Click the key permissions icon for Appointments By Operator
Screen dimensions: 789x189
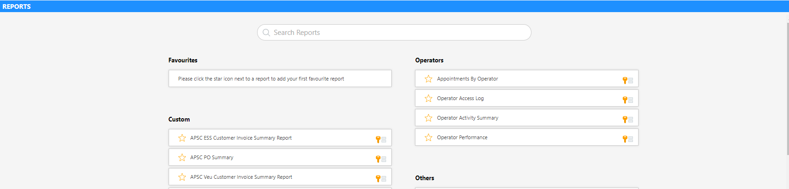pyautogui.click(x=625, y=81)
